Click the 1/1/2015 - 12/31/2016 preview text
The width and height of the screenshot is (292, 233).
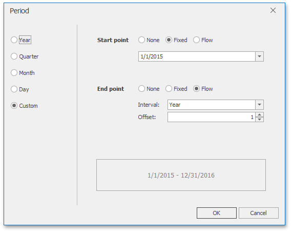tap(181, 175)
